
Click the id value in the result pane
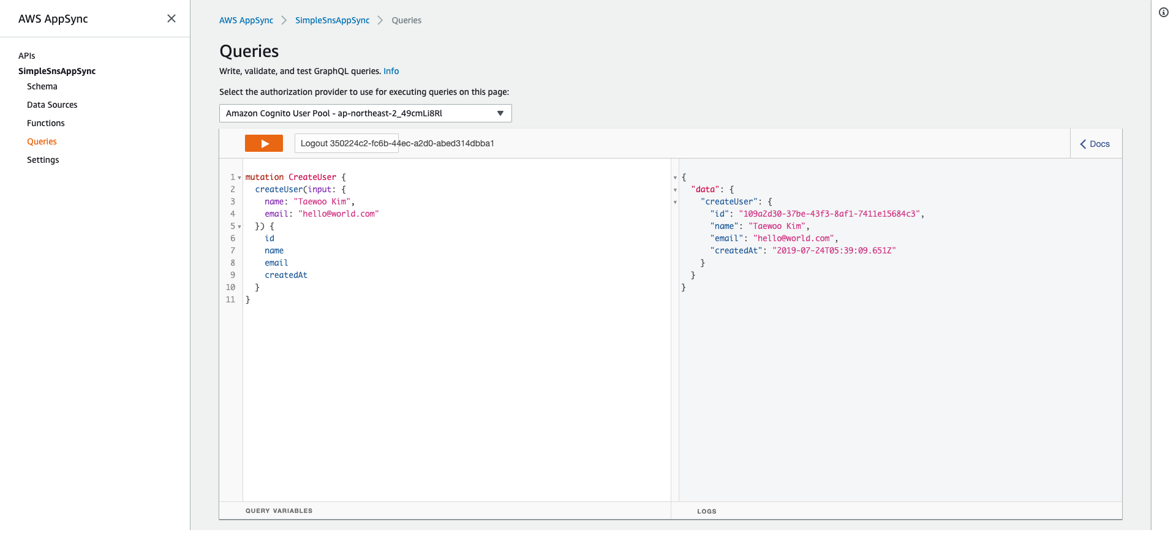pos(829,214)
